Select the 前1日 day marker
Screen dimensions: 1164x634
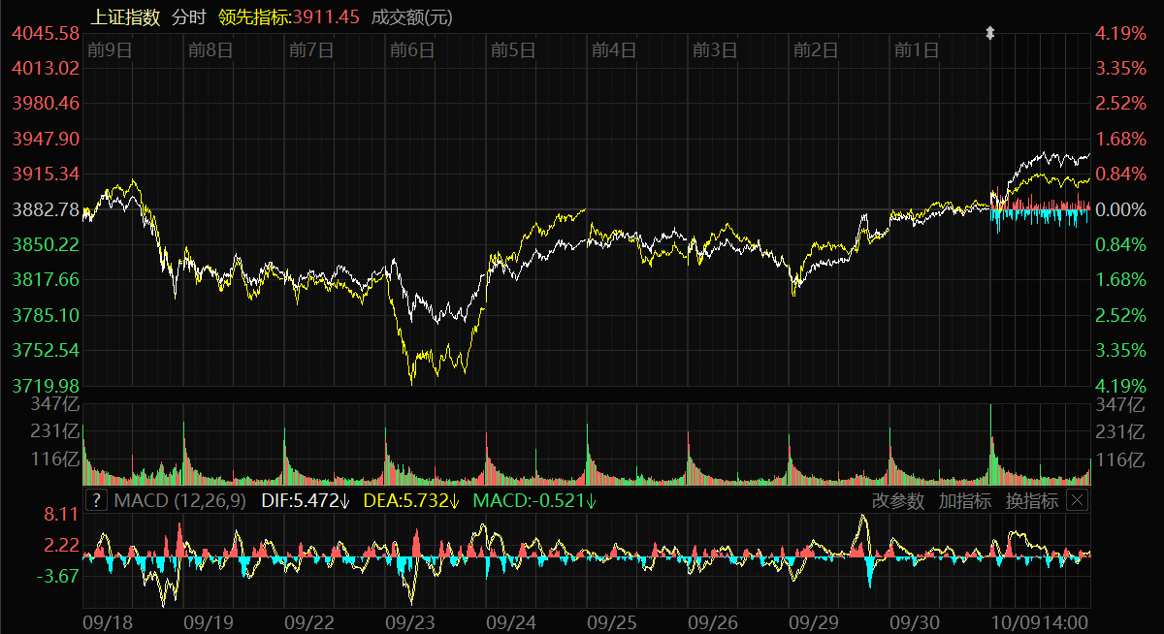click(916, 49)
